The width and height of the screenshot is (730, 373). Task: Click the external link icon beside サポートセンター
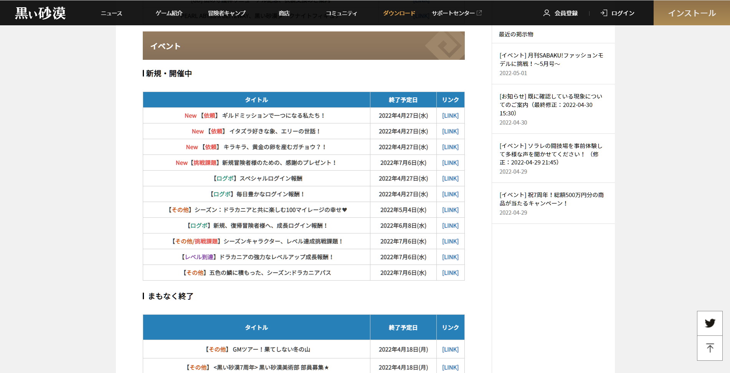click(x=479, y=13)
